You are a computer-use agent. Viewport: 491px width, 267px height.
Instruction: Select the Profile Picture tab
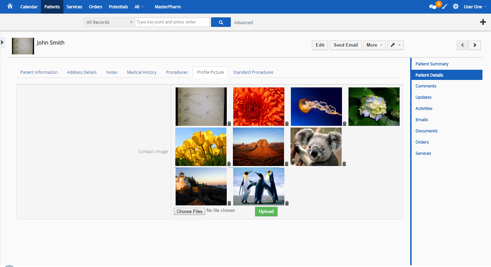pyautogui.click(x=210, y=72)
